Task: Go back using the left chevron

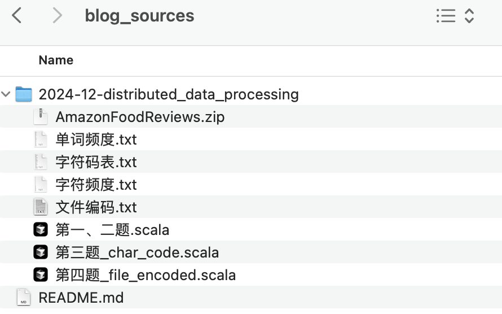Action: pos(17,15)
